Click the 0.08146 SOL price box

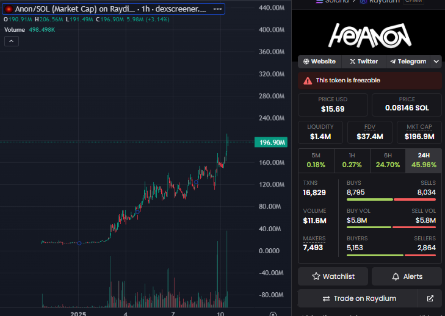(x=407, y=105)
